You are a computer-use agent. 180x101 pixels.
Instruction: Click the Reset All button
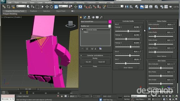102,62
